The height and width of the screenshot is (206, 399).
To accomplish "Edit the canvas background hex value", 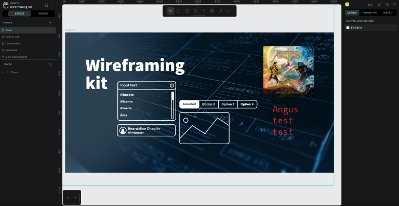I will (x=356, y=28).
